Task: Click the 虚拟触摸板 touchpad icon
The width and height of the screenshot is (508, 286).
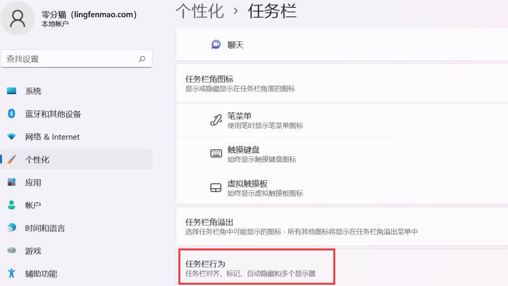Action: click(216, 187)
